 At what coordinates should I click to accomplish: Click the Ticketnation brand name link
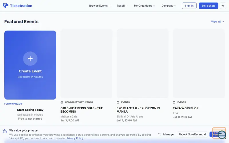click(21, 6)
